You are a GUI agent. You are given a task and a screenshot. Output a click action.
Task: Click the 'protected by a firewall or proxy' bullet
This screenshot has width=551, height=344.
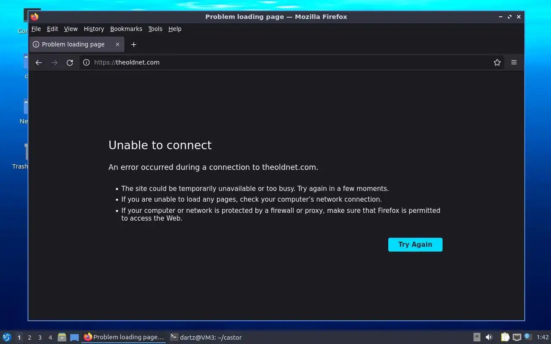[281, 214]
